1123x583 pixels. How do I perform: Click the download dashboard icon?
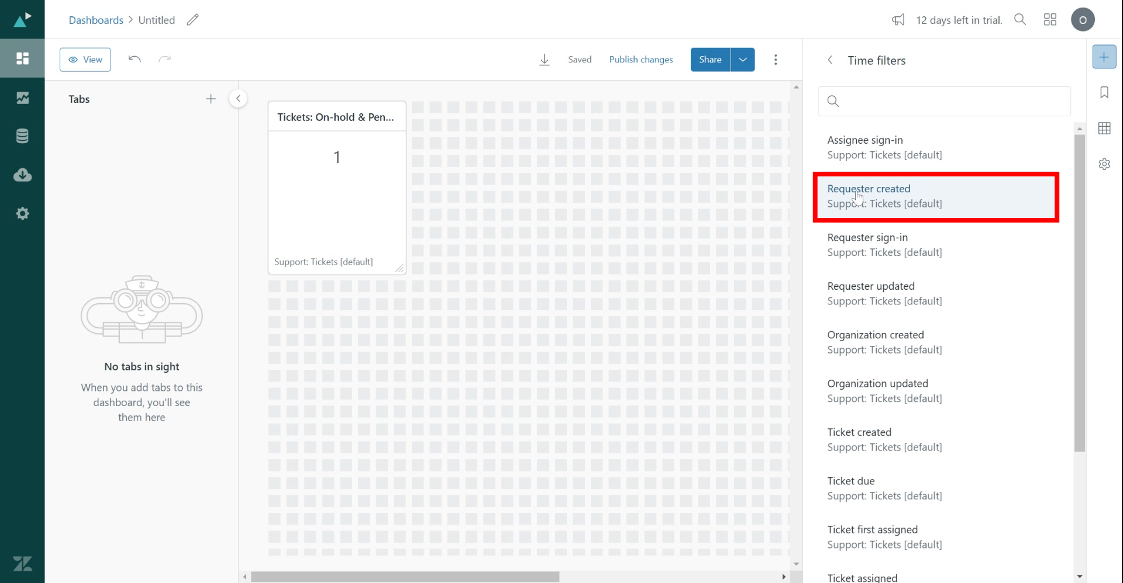545,60
